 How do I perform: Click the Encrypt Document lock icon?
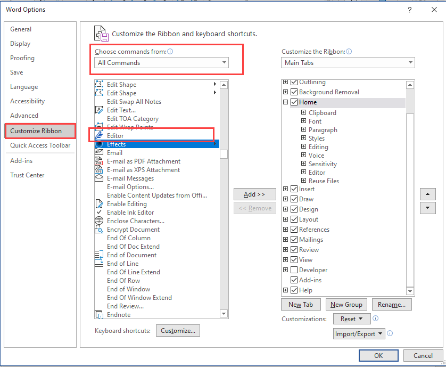(x=98, y=229)
